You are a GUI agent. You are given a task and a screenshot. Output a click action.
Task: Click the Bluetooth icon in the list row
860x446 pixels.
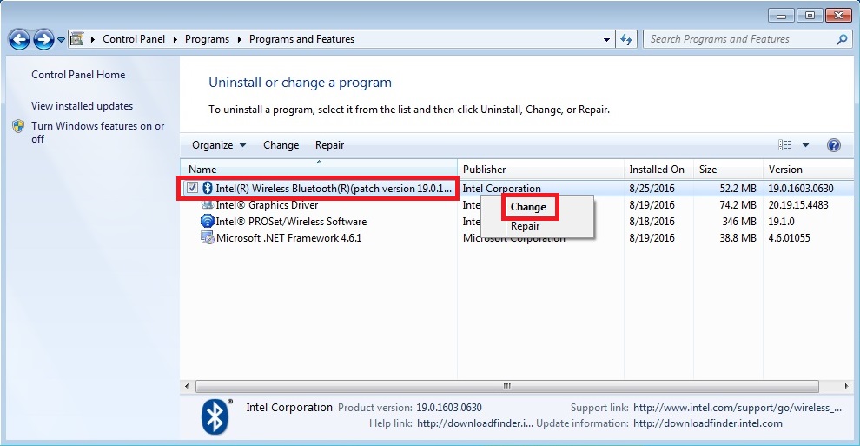pos(208,188)
